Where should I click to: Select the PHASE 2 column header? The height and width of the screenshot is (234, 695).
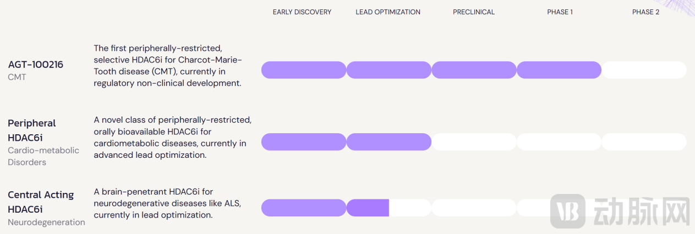click(645, 12)
